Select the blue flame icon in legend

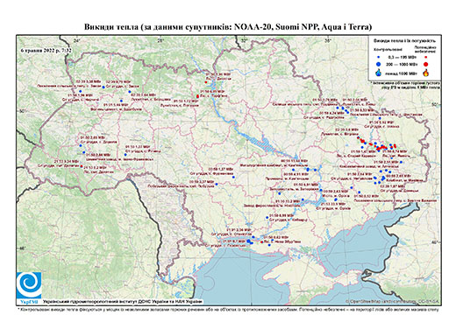379,73
